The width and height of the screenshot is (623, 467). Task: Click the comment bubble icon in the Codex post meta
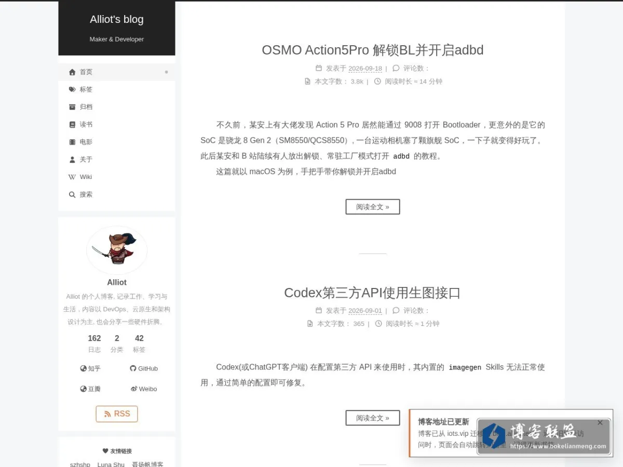(396, 310)
